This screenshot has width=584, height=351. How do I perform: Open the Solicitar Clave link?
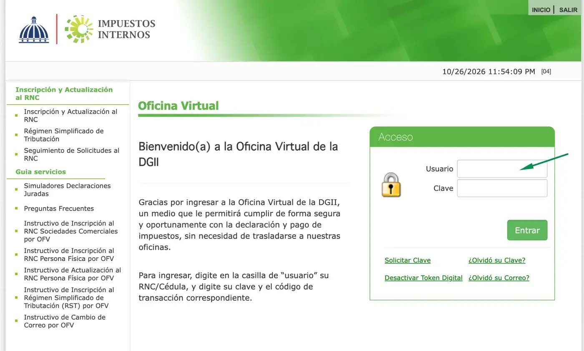[408, 260]
